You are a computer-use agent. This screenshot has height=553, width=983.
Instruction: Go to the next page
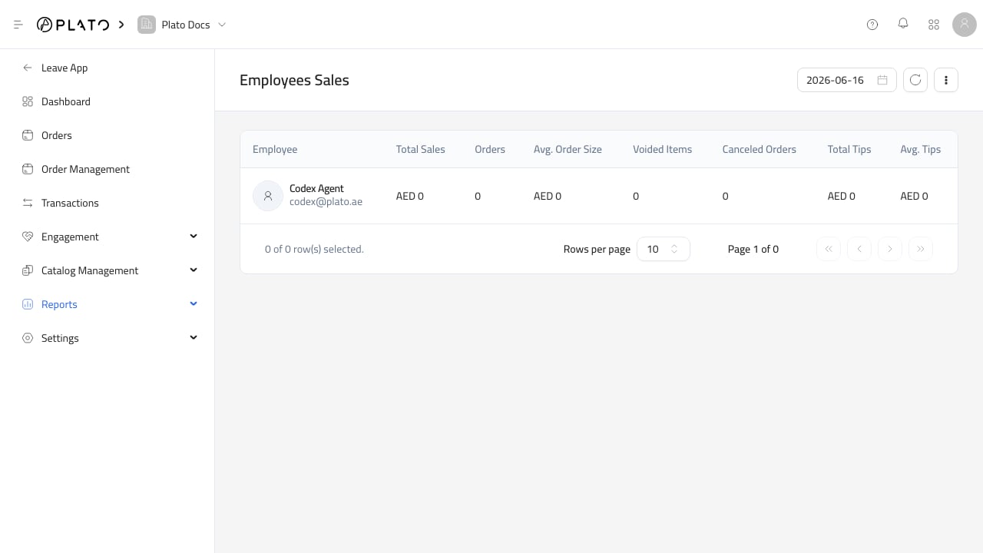point(890,249)
